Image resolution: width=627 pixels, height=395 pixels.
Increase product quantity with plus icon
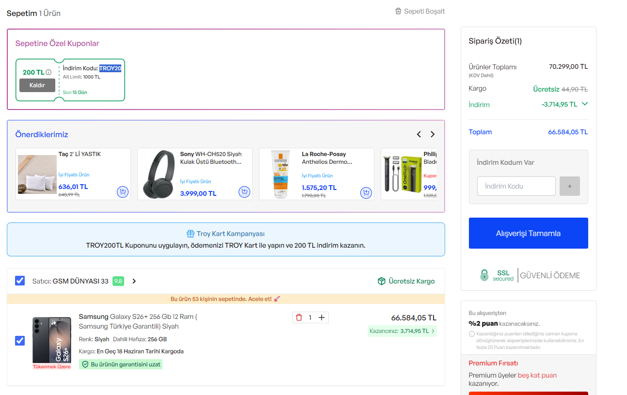pos(322,317)
